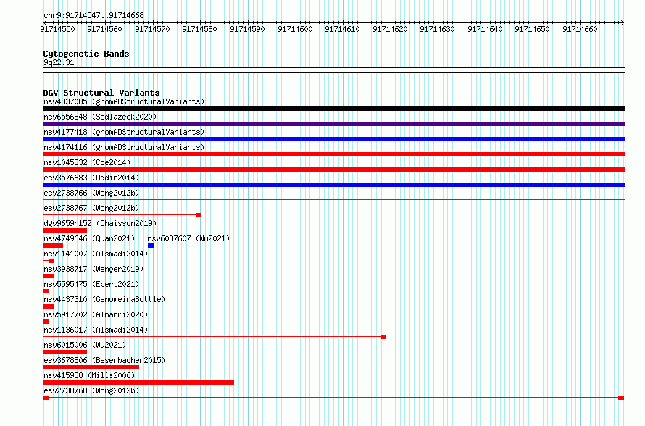Click right end block of esv2738768 variant
Image resolution: width=645 pixels, height=426 pixels.
[621, 398]
